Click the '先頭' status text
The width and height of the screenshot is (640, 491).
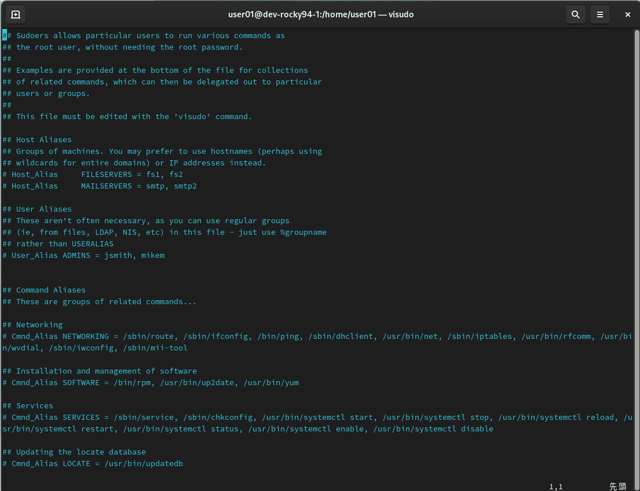click(617, 486)
